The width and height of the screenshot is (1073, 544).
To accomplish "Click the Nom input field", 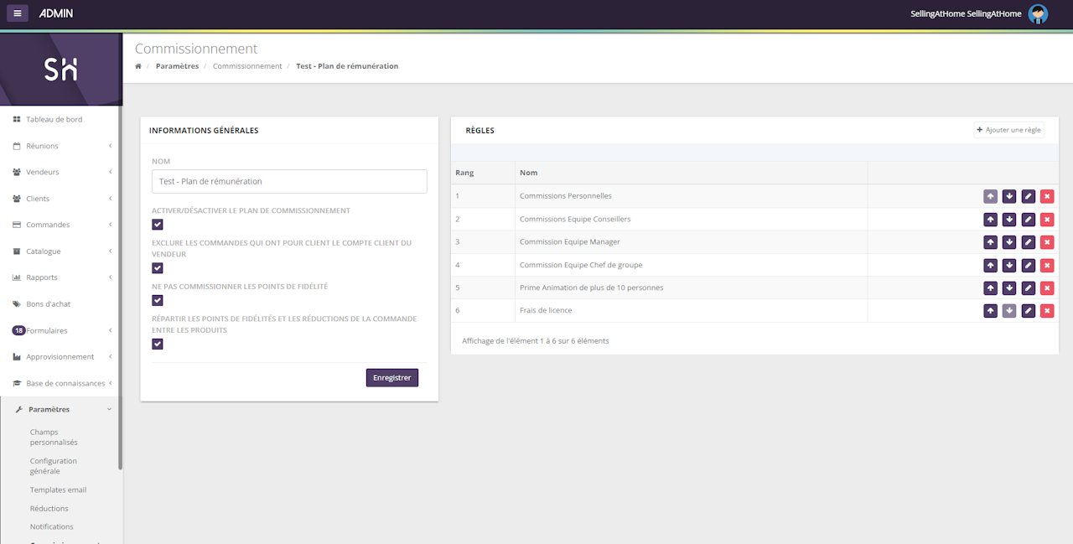I will [x=289, y=181].
